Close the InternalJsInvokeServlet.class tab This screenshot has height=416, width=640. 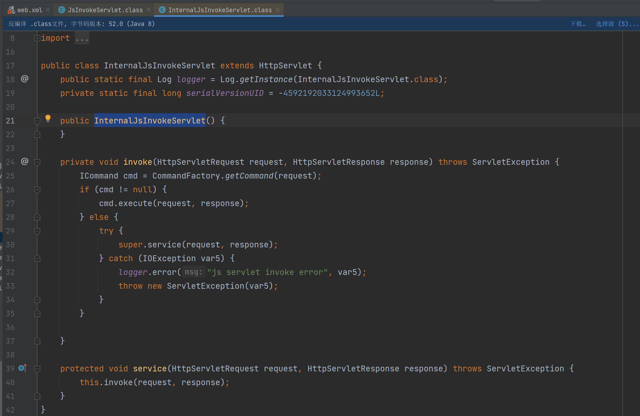tap(278, 10)
